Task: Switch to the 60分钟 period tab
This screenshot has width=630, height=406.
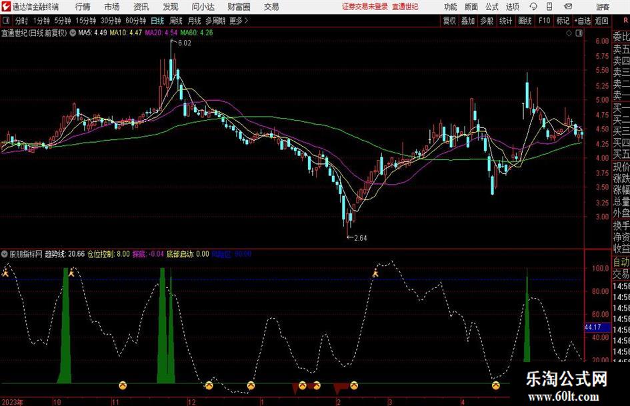Action: click(x=136, y=21)
